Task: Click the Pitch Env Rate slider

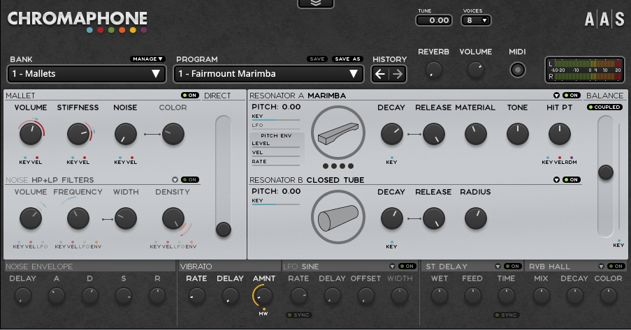Action: [x=275, y=165]
